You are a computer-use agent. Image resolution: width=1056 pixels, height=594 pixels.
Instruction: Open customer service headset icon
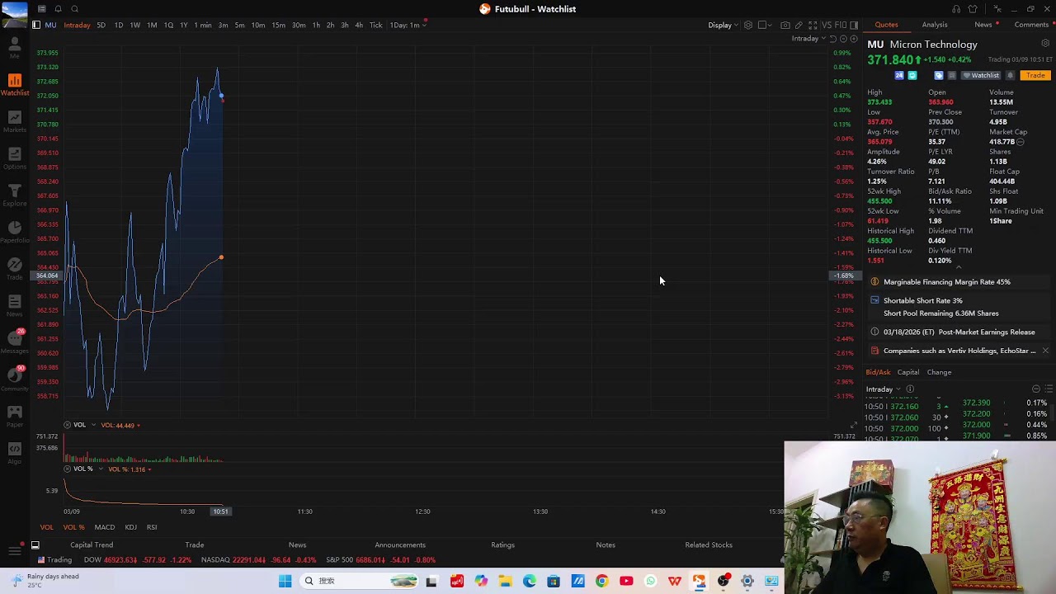pos(956,9)
